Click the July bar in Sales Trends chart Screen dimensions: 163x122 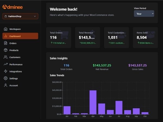[119, 107]
